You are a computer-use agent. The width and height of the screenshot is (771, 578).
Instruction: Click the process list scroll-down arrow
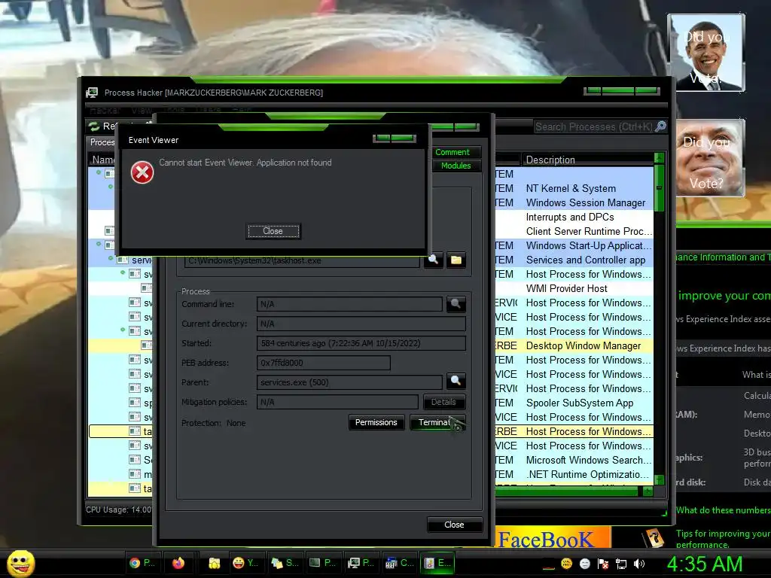pyautogui.click(x=659, y=479)
